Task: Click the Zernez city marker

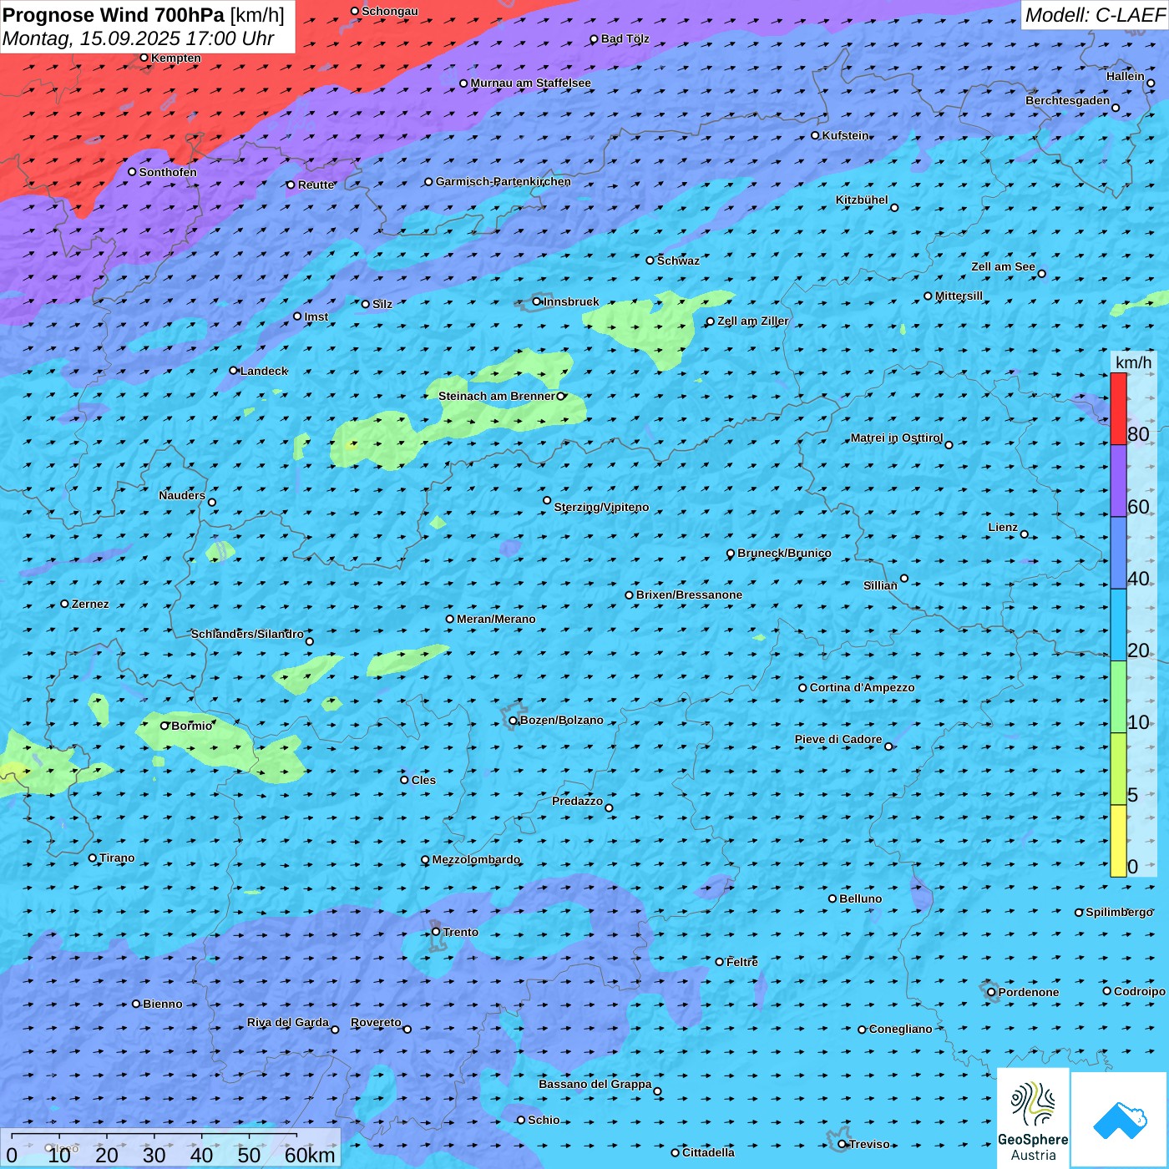Action: 64,604
